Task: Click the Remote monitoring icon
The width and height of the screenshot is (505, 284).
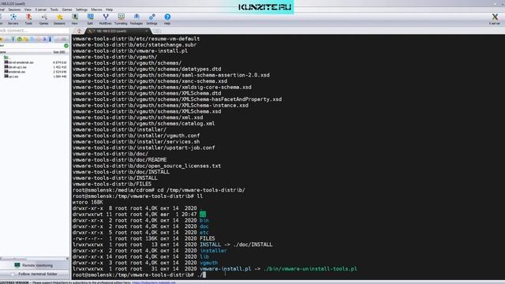Action: (x=17, y=265)
